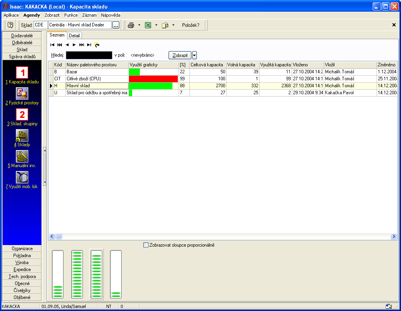This screenshot has width=401, height=311.
Task: Click the printer icon in toolbar
Action: point(131,25)
